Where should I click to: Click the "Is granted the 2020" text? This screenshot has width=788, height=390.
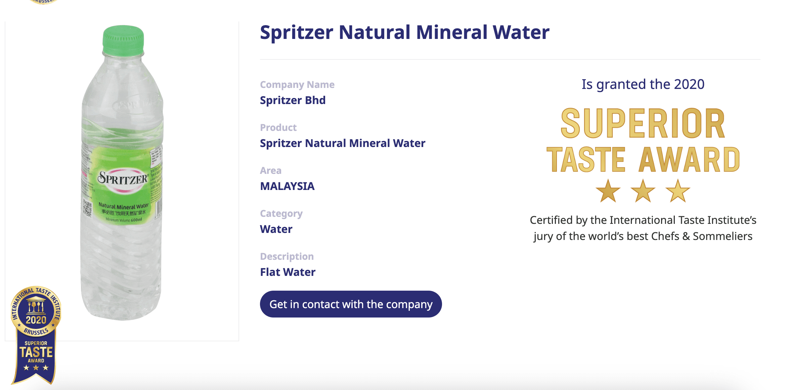point(643,84)
